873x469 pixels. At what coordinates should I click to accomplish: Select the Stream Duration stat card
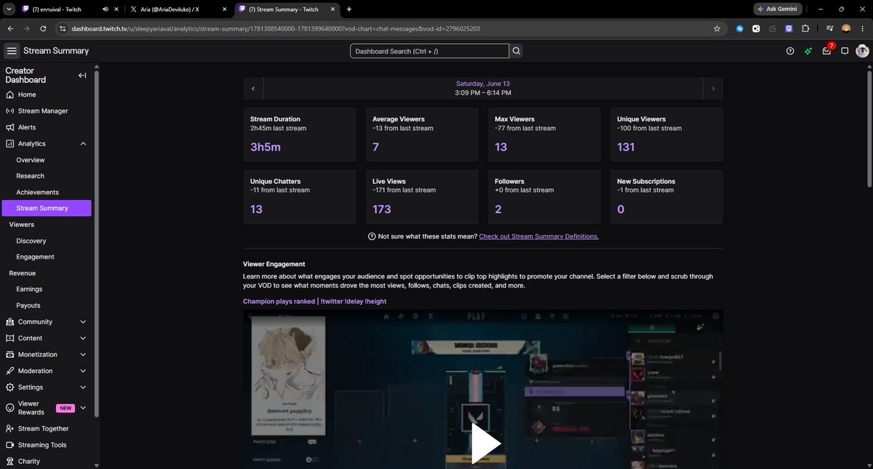pos(300,134)
